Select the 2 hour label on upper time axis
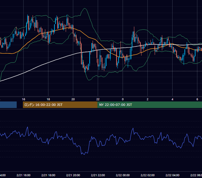Image resolution: width=202 pixels, height=178 pixels. [x=148, y=99]
